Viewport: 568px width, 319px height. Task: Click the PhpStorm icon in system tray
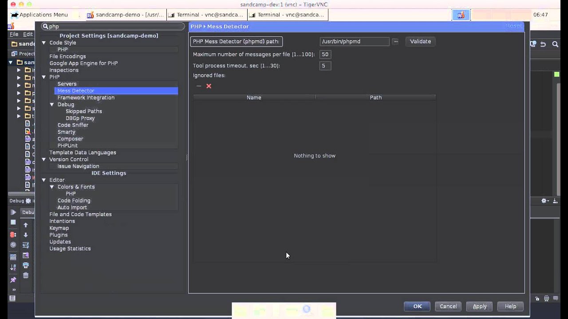tap(461, 15)
